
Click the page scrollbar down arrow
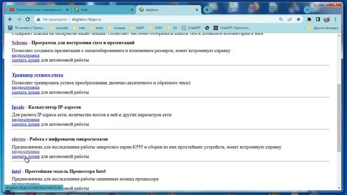click(339, 188)
